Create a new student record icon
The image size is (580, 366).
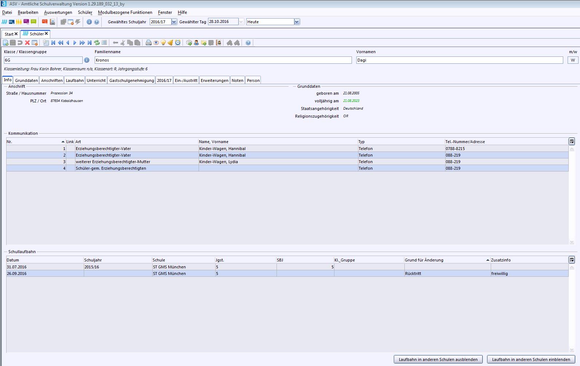[5, 43]
